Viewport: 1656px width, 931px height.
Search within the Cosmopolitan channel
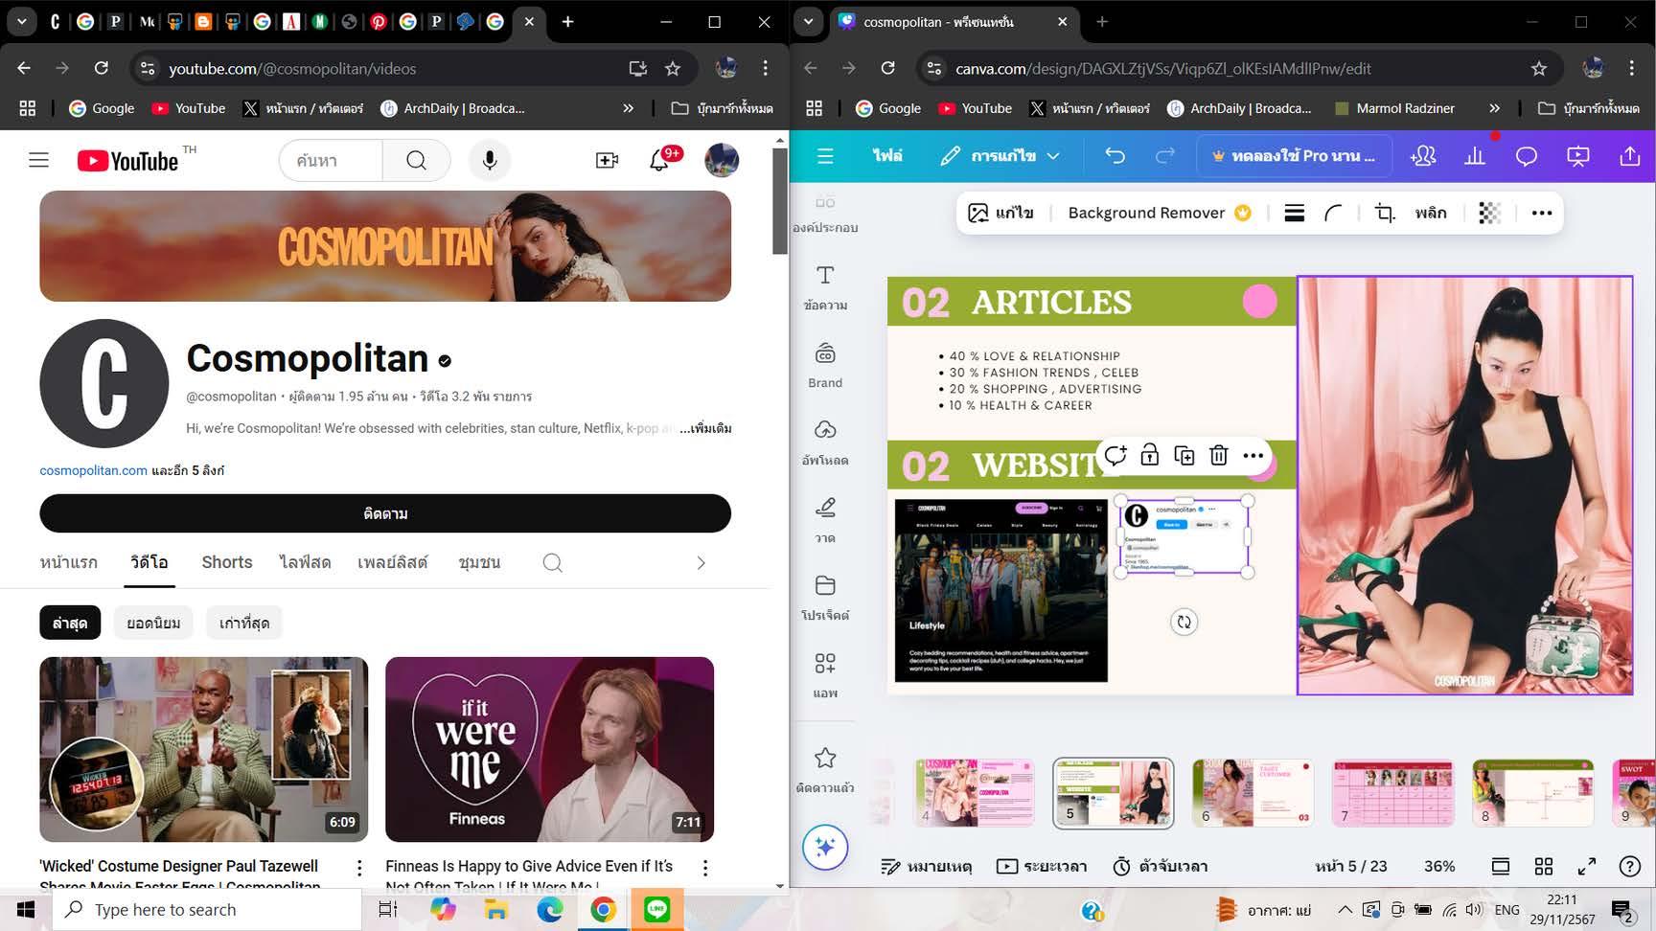coord(552,562)
